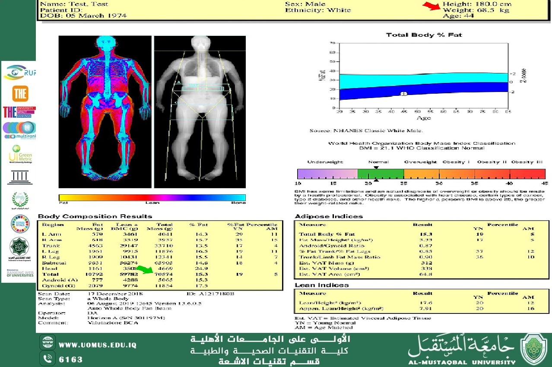Click the 'DOB: 05 March 1974' text
The height and width of the screenshot is (367, 552).
pyautogui.click(x=83, y=16)
